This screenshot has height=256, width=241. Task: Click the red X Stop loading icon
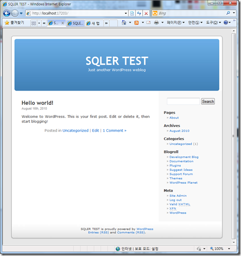[x=146, y=13]
